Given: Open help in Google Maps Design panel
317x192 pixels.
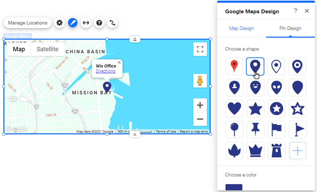Looking at the screenshot, I should (x=296, y=11).
